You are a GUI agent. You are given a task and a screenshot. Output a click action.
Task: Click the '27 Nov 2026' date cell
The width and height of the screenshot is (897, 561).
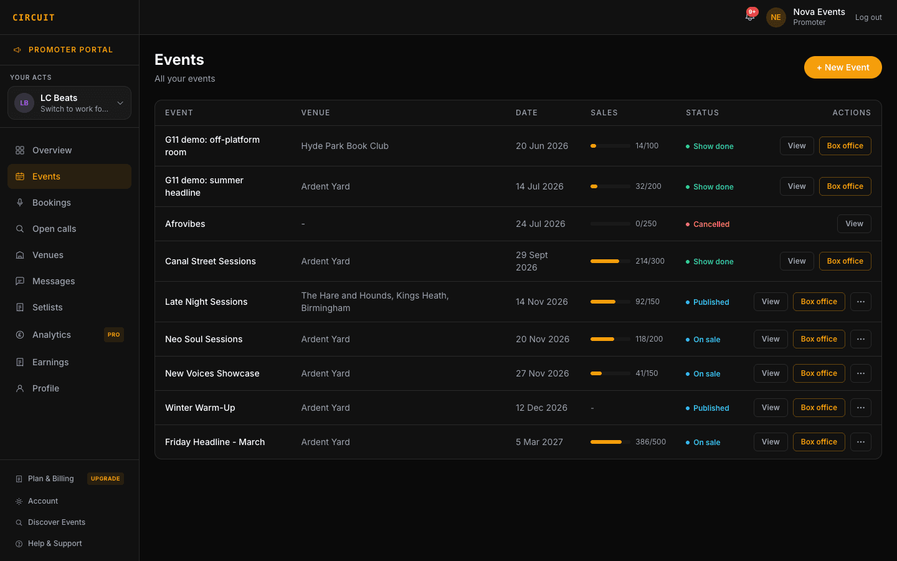542,373
